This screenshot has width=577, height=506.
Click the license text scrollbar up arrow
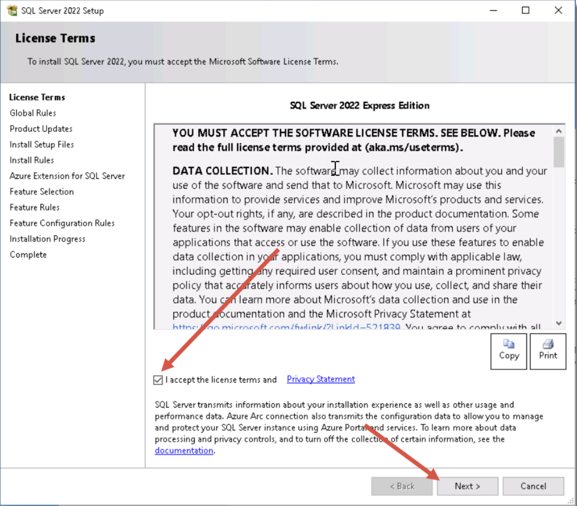tap(559, 131)
